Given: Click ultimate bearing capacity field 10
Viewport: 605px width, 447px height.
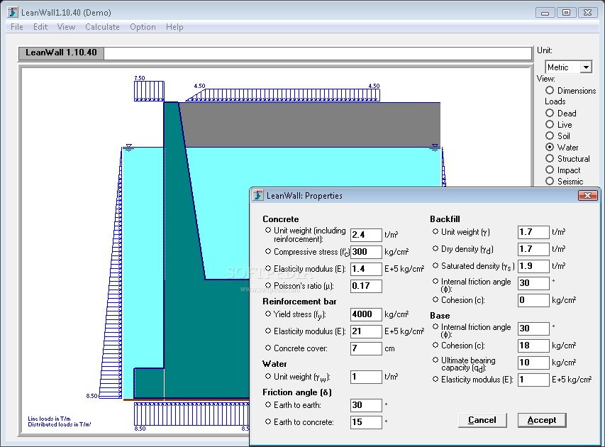Looking at the screenshot, I should click(533, 363).
